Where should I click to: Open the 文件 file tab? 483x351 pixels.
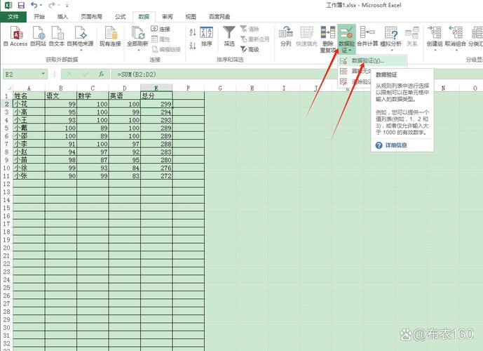pos(13,17)
